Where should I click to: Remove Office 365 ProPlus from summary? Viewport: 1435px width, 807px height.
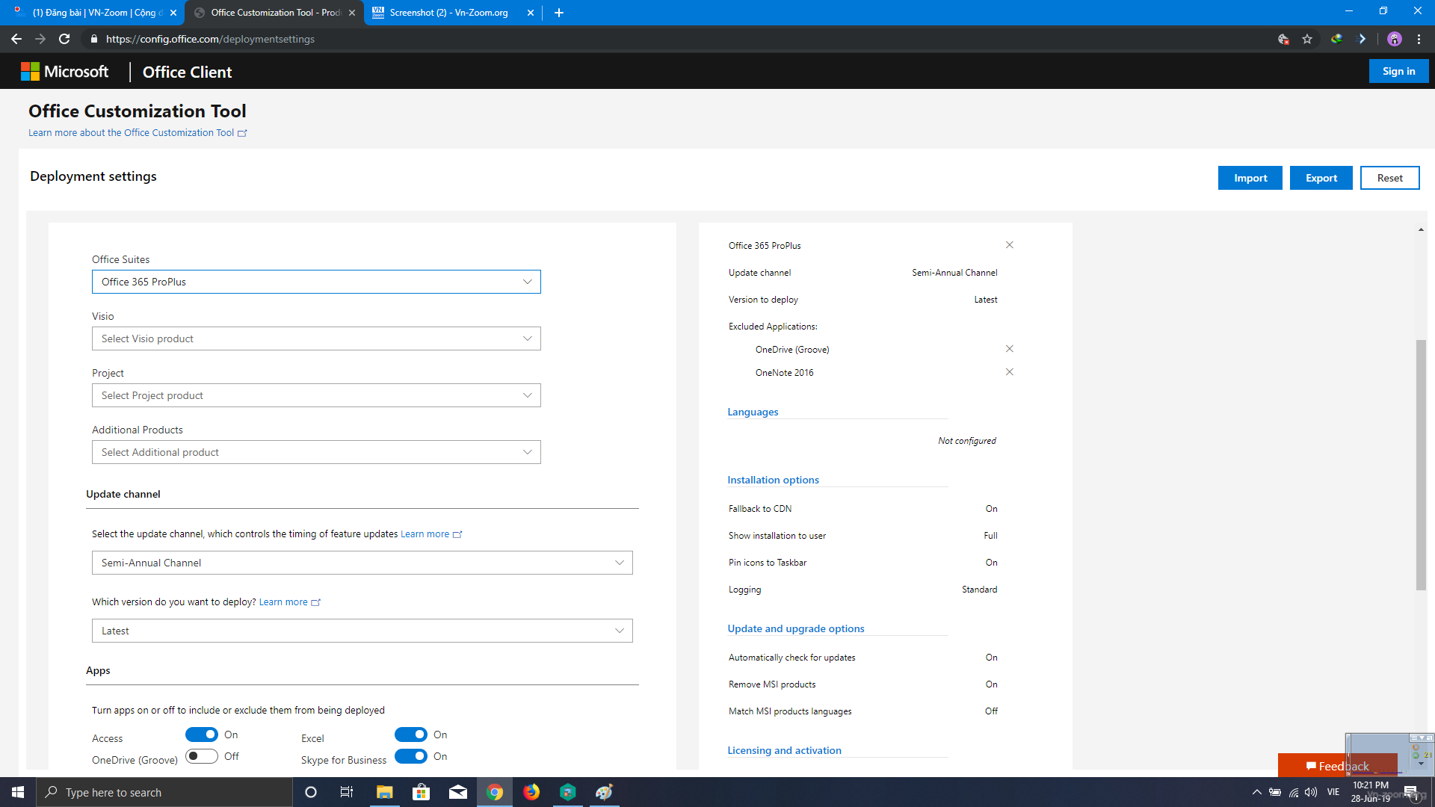click(1010, 245)
